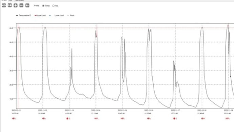Click the 10.0 value on temperature axis

(x=11, y=99)
